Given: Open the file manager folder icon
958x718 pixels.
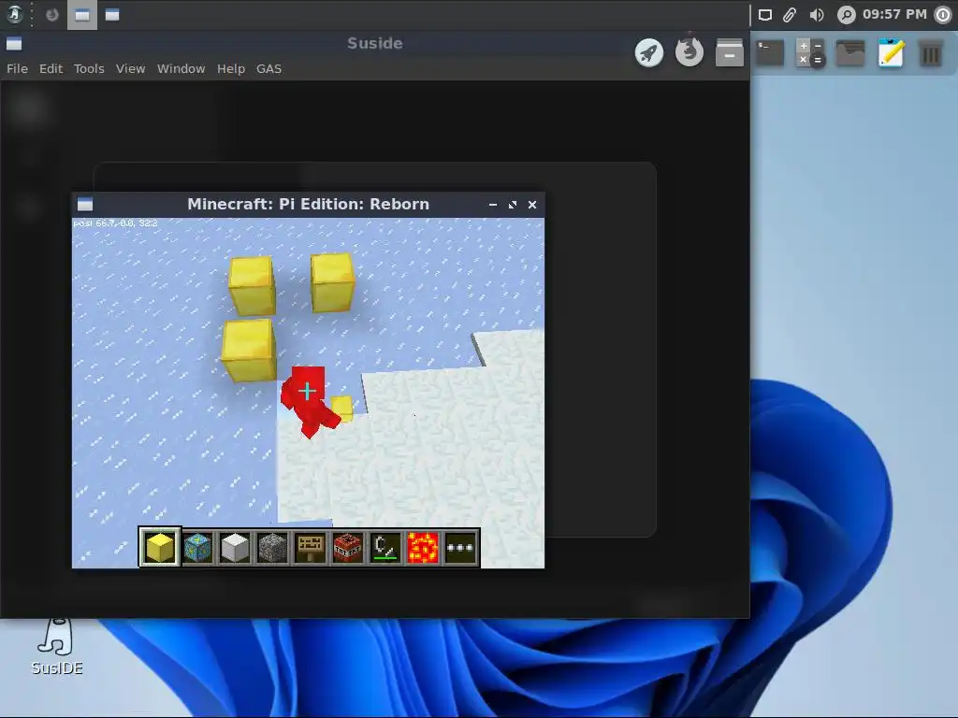Looking at the screenshot, I should [850, 53].
